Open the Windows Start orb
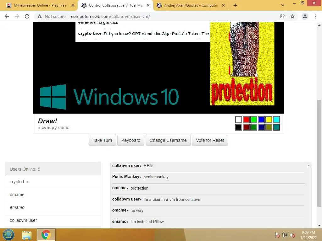This screenshot has width=322, height=241. pyautogui.click(x=8, y=235)
